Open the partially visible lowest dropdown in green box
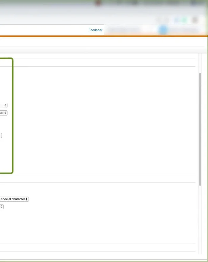The width and height of the screenshot is (208, 262). click(x=1, y=135)
